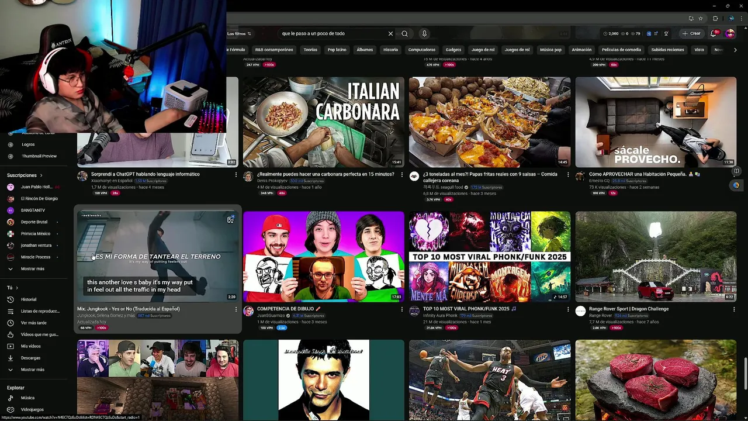The width and height of the screenshot is (748, 421).
Task: Select the Subidas recientes chip
Action: coord(667,50)
